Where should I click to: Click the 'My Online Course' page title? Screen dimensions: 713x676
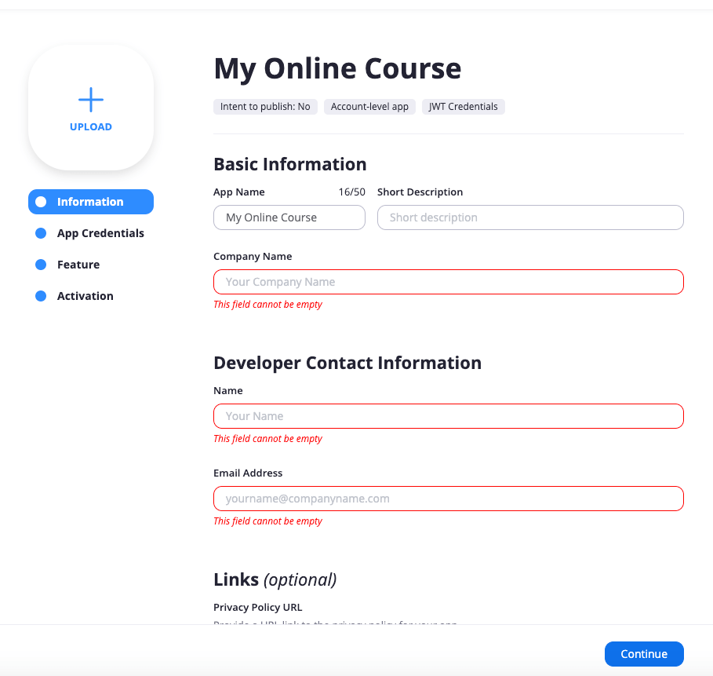pos(337,69)
